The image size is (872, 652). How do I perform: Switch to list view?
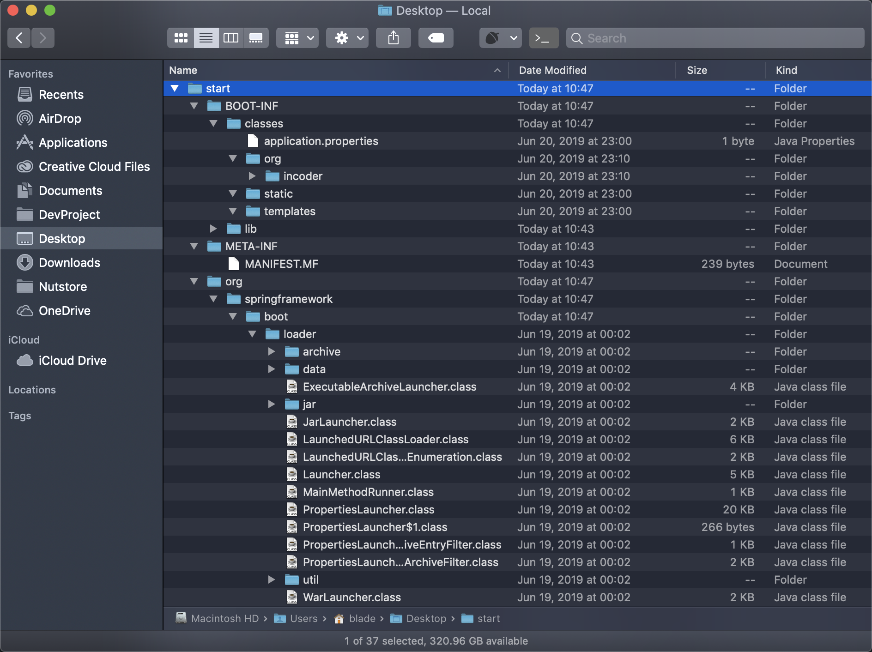coord(206,38)
